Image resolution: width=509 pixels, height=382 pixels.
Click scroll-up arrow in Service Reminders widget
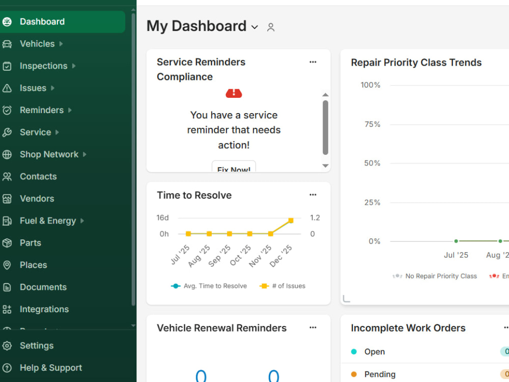coord(325,95)
